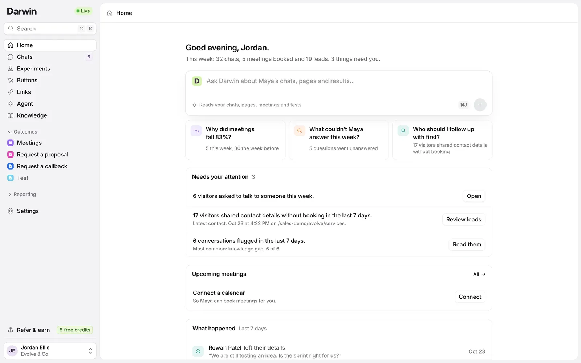
Task: Click the Agent sparkle icon
Action: (x=11, y=104)
